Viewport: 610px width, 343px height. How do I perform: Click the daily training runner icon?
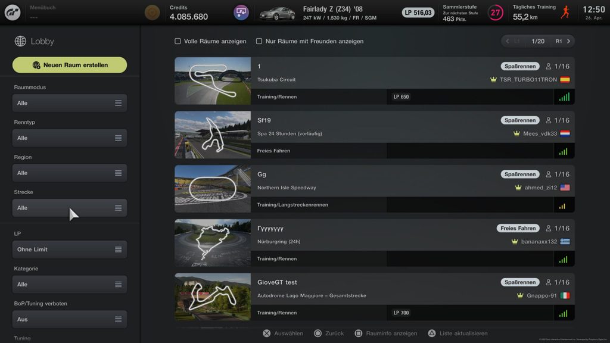(566, 13)
